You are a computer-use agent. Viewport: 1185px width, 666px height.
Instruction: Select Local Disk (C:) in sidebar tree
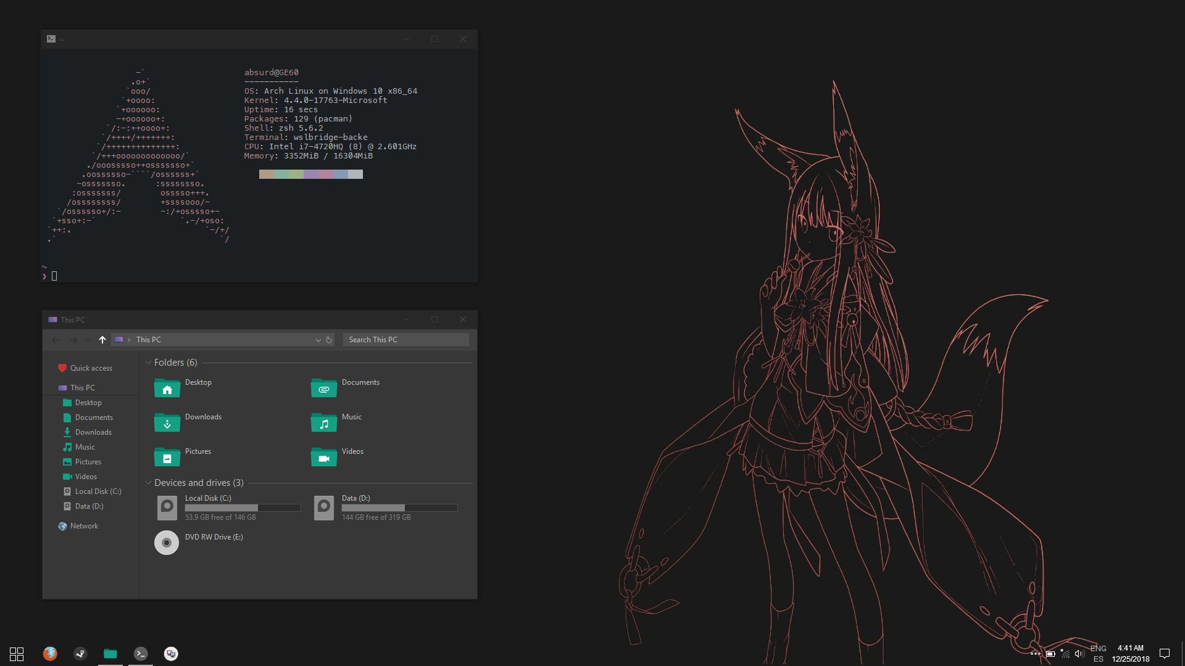(x=98, y=491)
